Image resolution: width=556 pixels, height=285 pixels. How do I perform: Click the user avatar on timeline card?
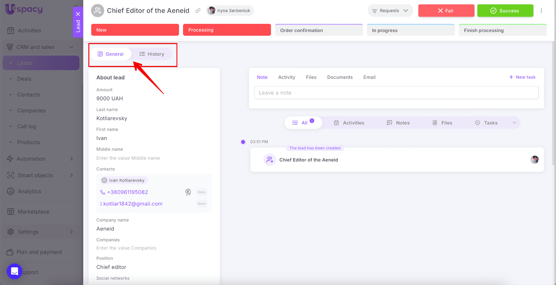pos(534,160)
